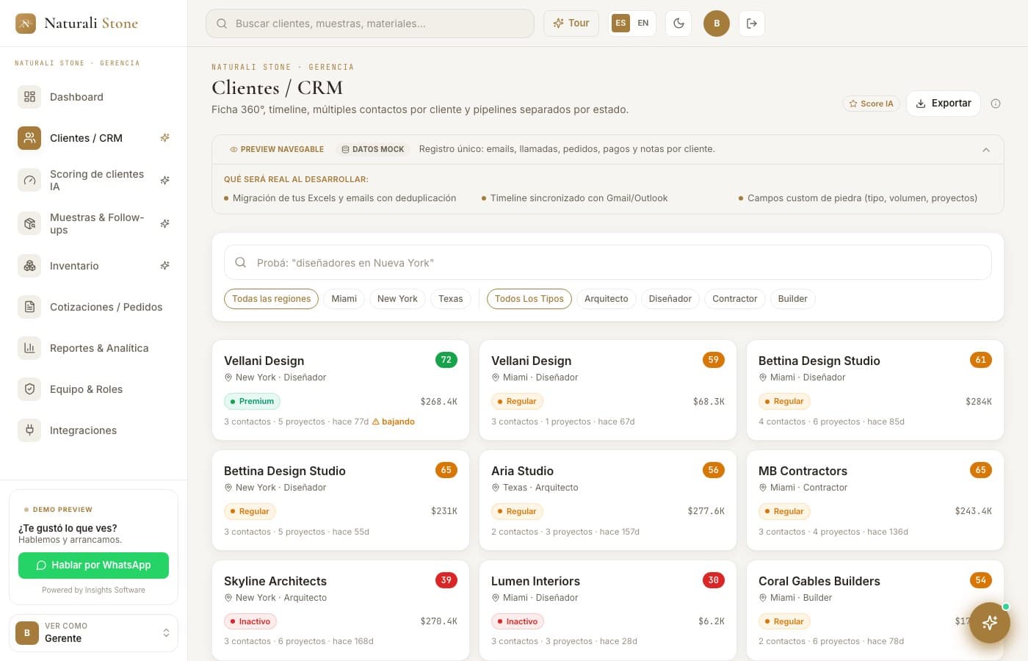Filter clients by New York region

pyautogui.click(x=397, y=299)
